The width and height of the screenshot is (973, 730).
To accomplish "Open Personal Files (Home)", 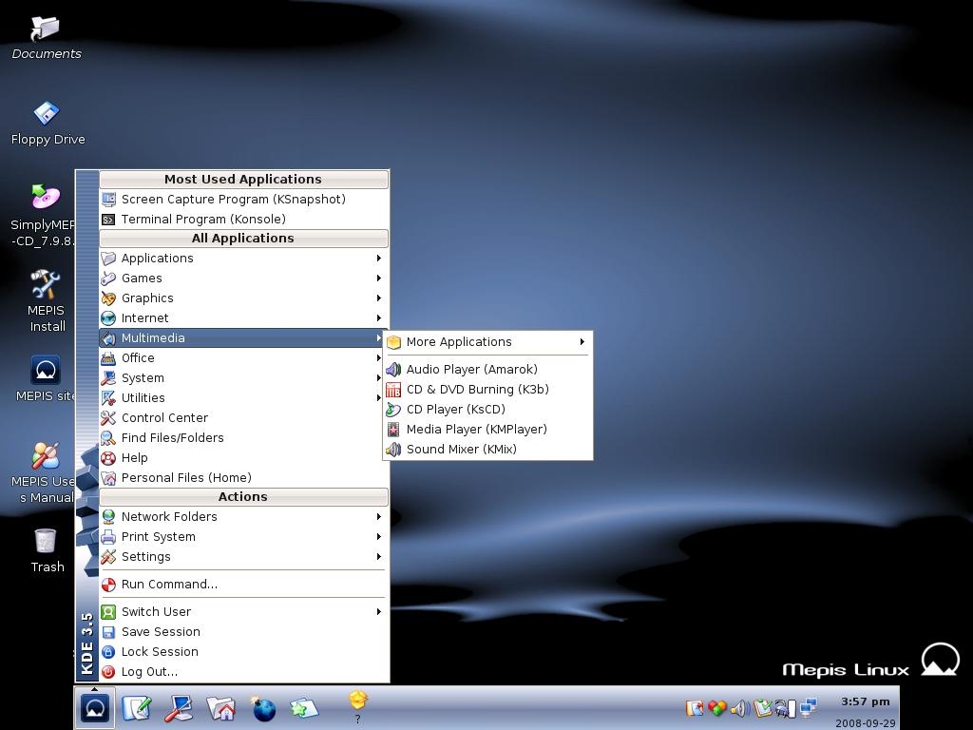I will (244, 477).
